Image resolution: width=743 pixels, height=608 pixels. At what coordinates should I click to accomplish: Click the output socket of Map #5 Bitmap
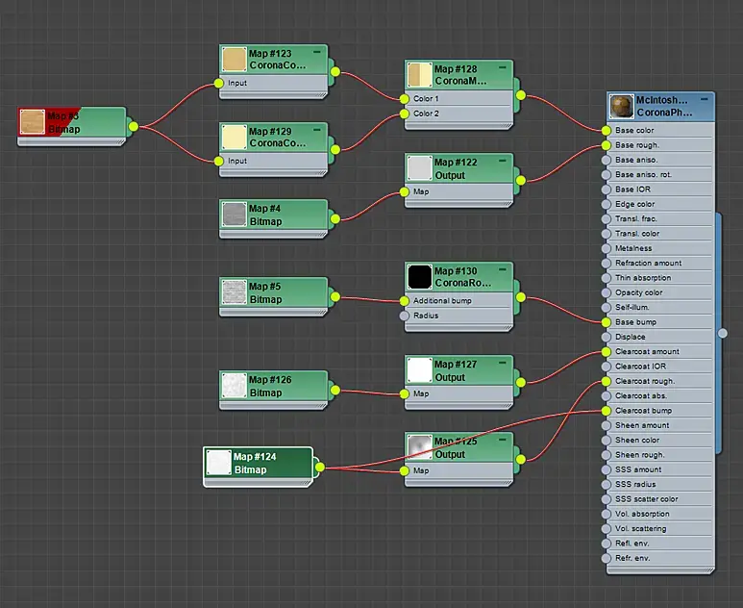tap(335, 297)
